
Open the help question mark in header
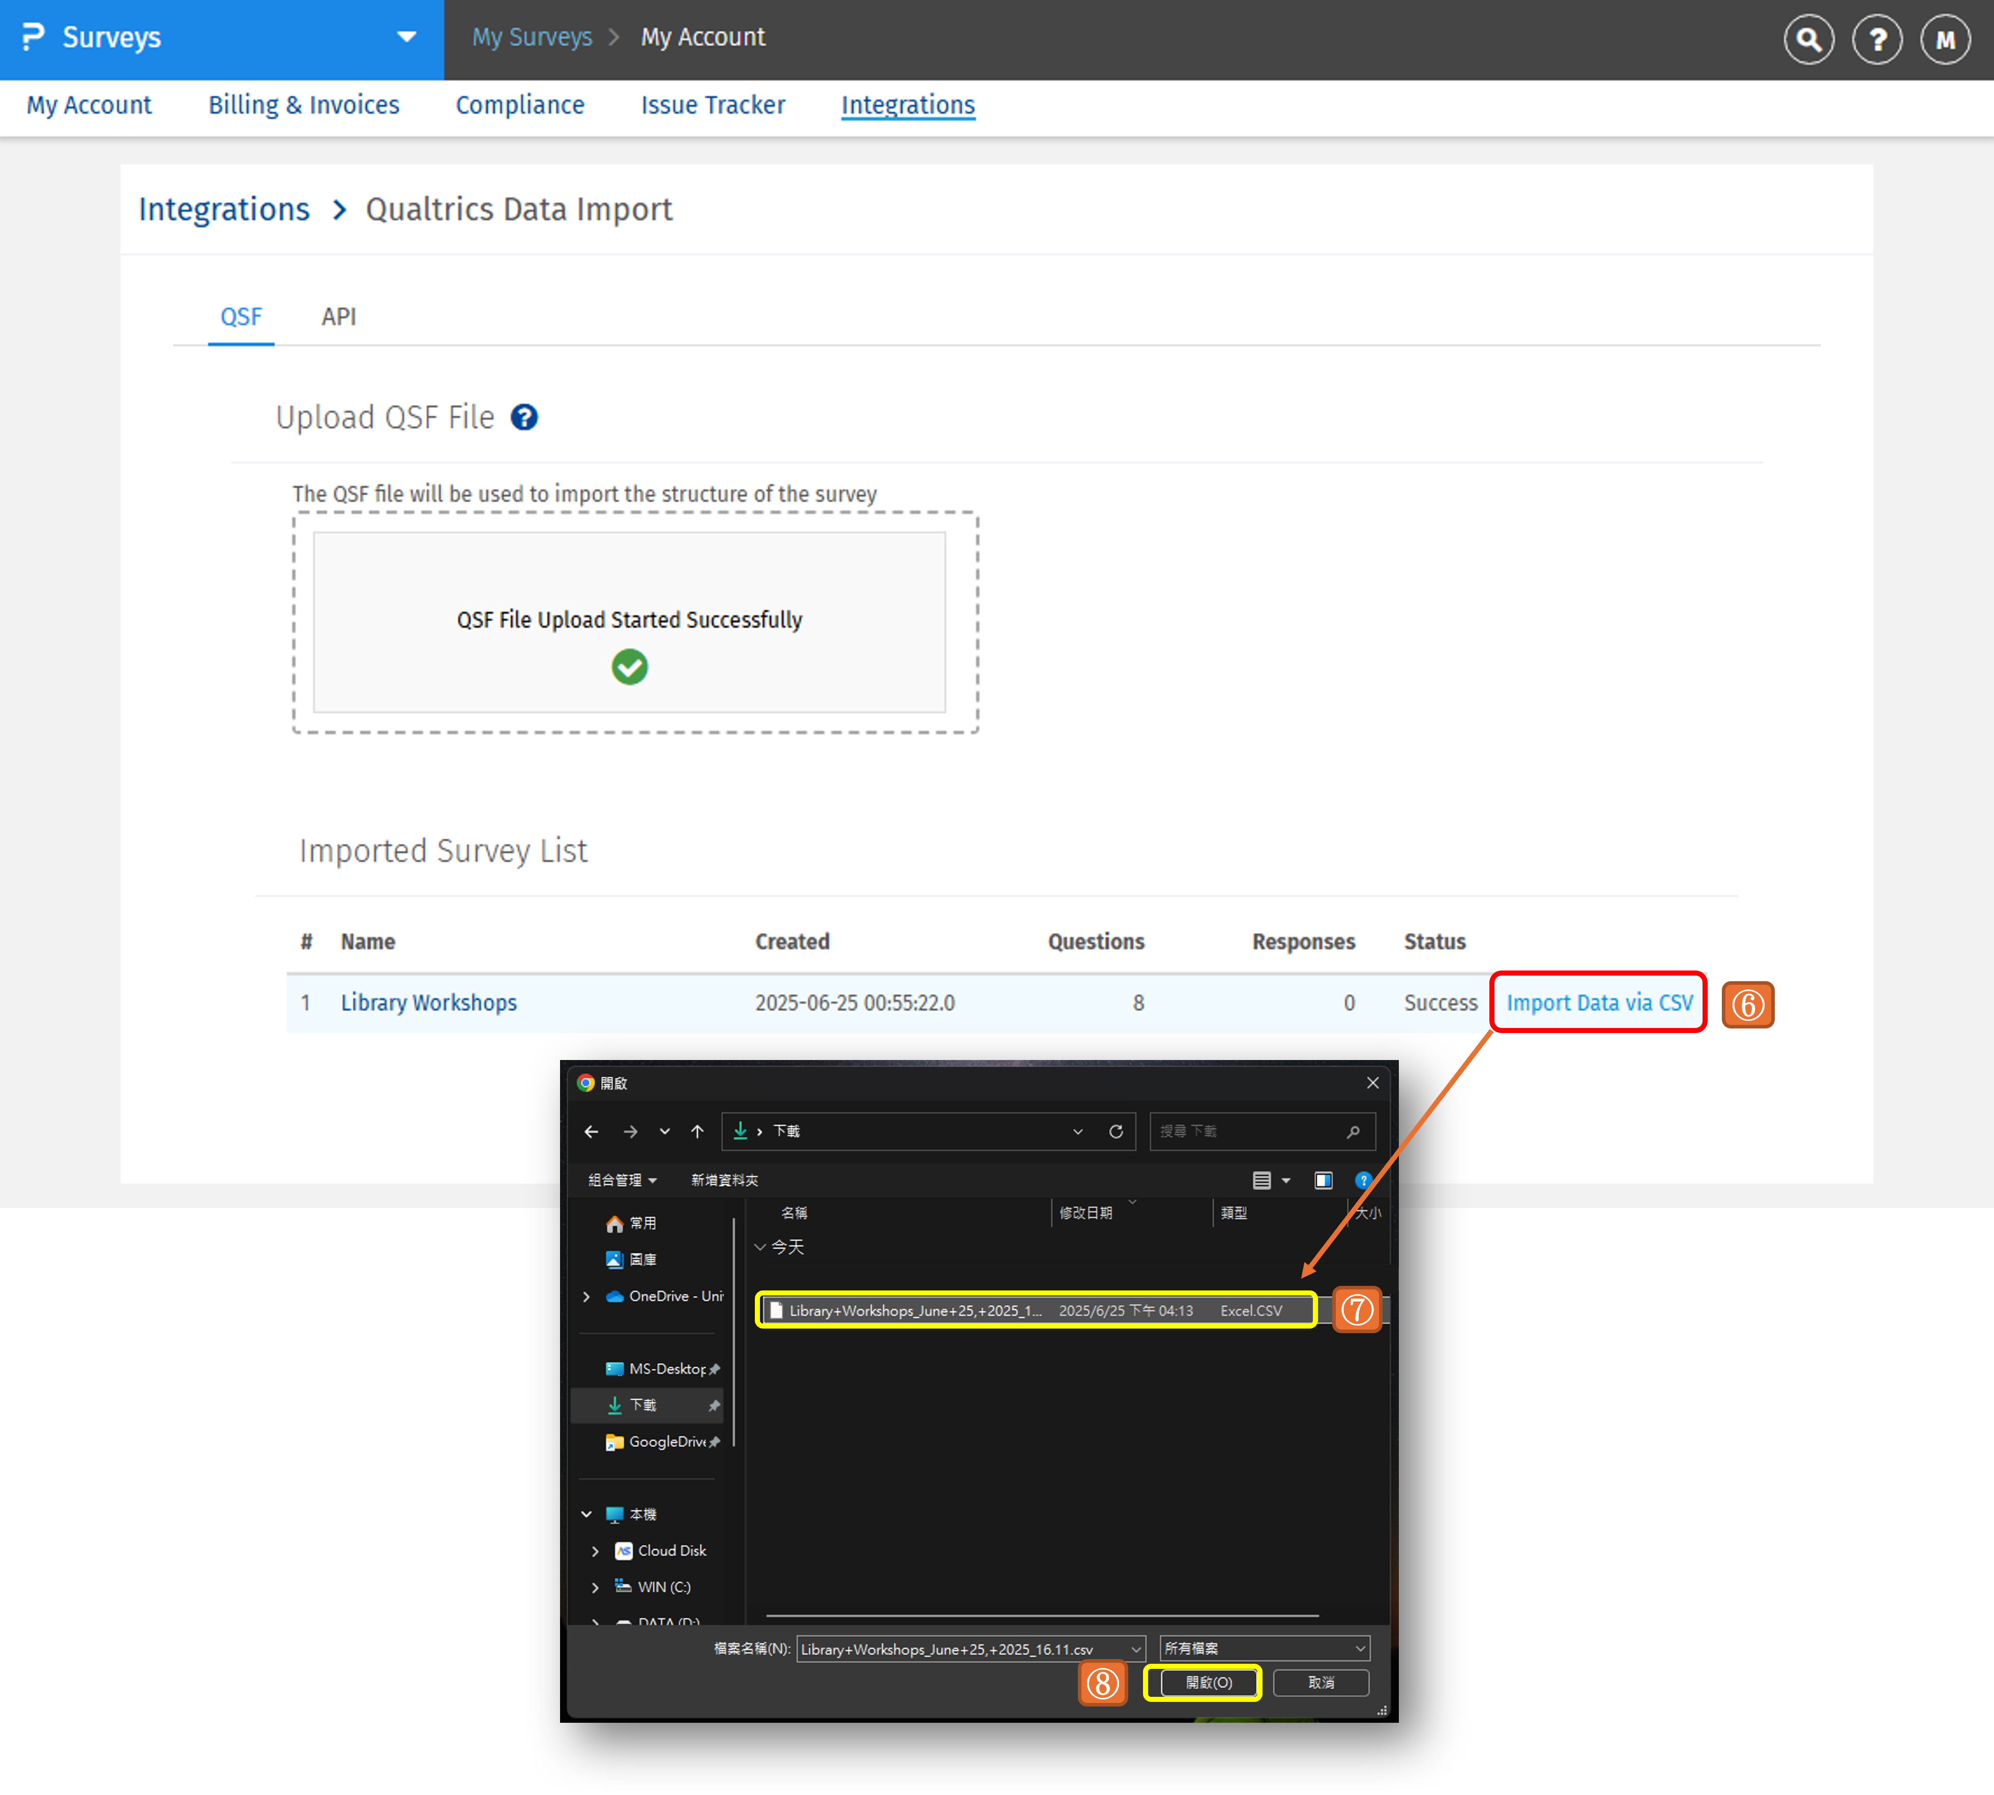[1876, 40]
